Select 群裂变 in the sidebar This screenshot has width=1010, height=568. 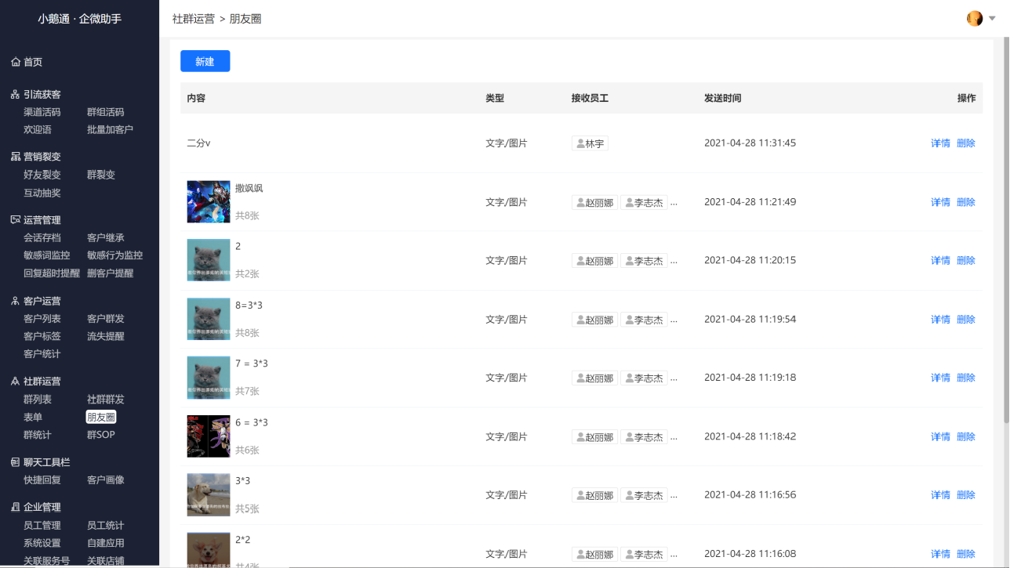101,175
